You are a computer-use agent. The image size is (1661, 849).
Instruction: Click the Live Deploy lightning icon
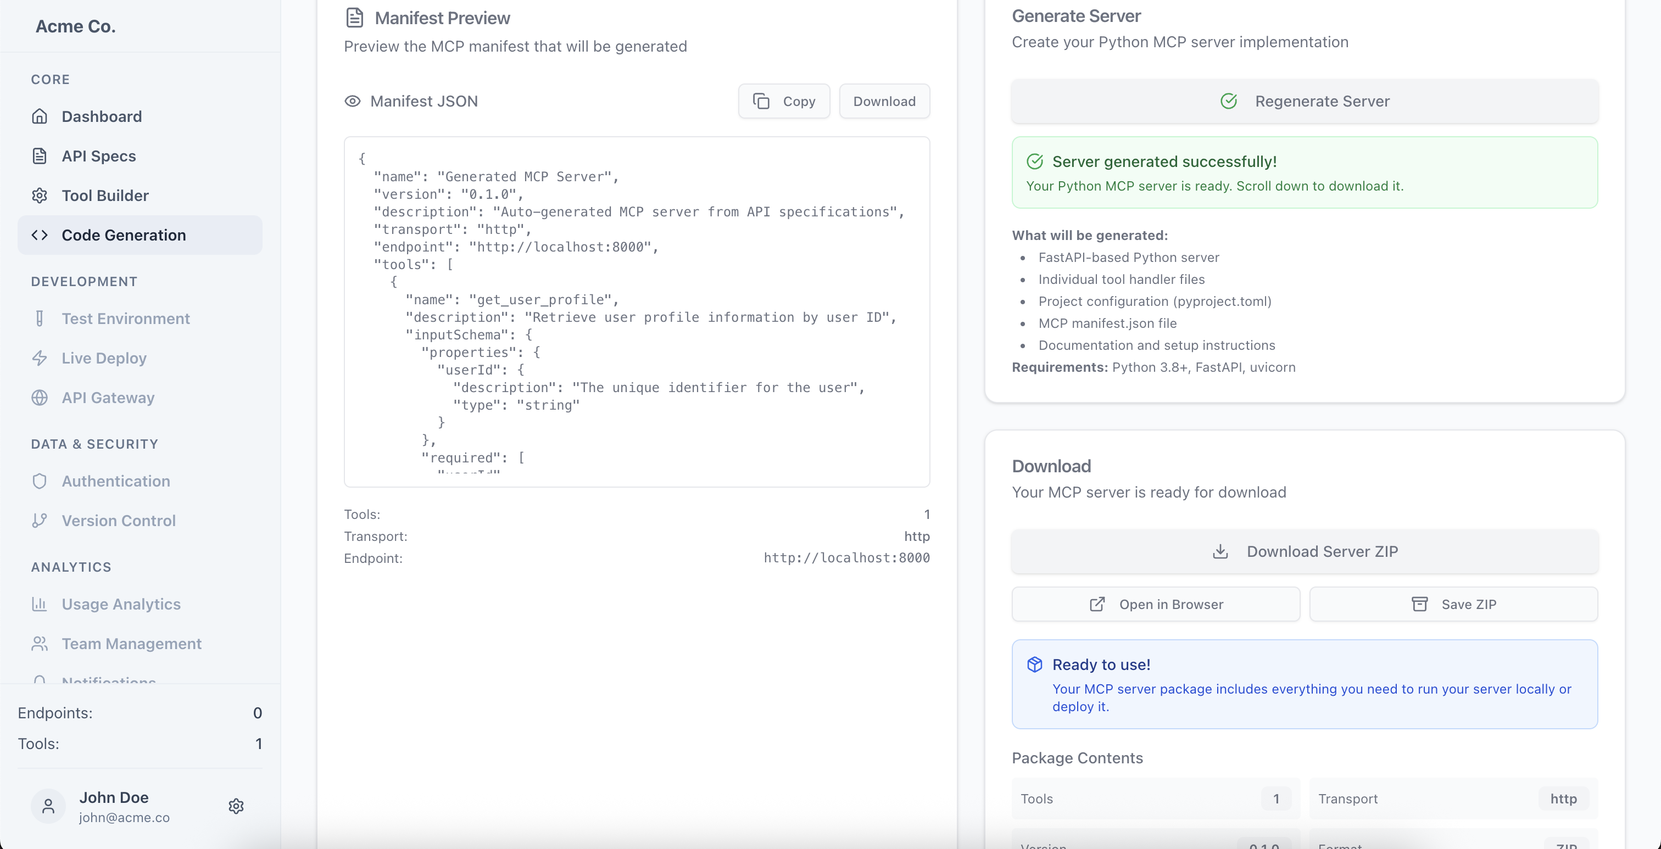point(40,358)
